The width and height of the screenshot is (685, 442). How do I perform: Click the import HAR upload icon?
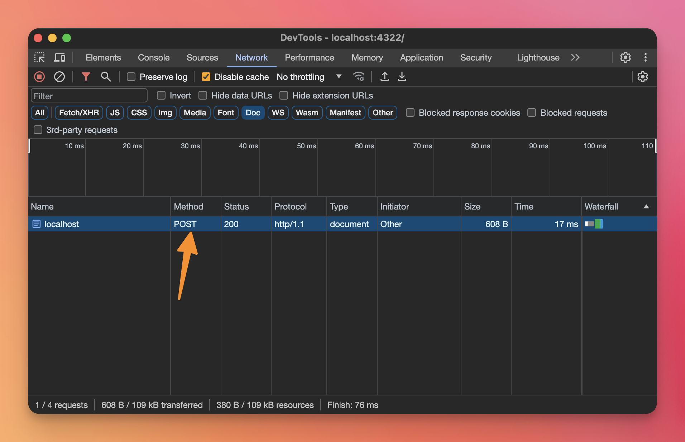384,77
